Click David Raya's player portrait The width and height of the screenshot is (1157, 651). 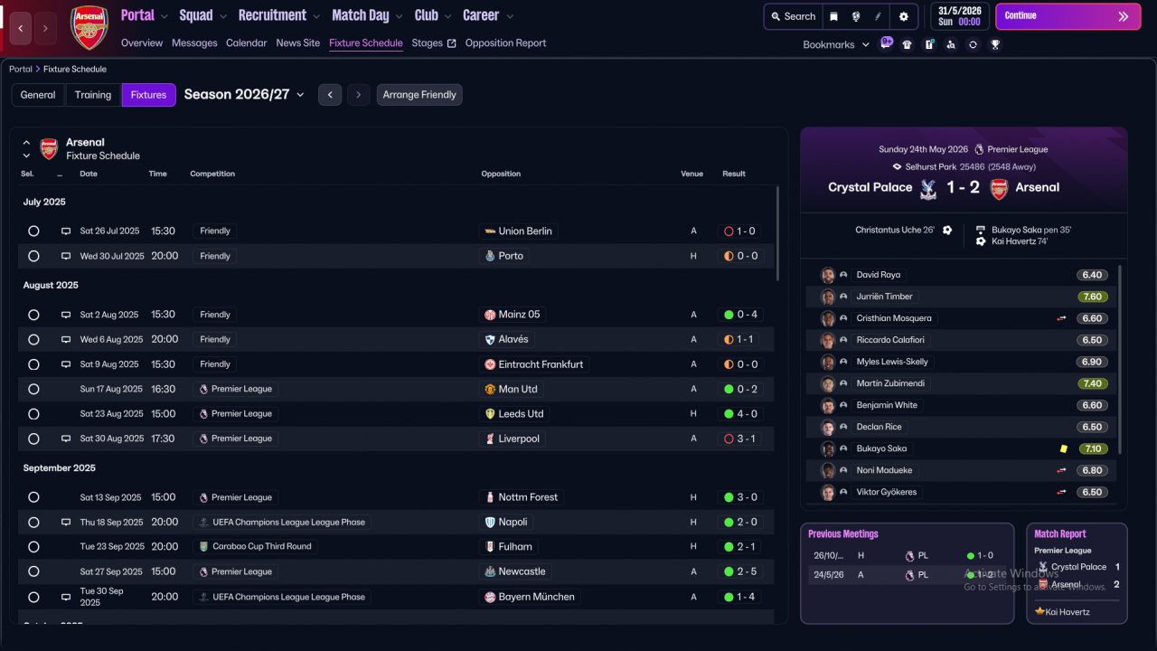[x=827, y=275]
